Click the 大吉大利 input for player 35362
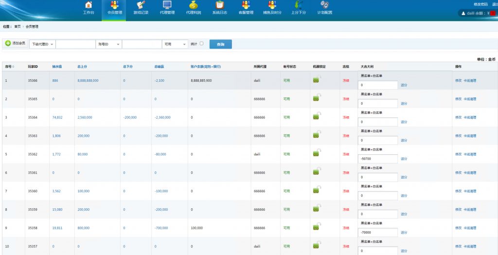The image size is (498, 255). click(378, 159)
